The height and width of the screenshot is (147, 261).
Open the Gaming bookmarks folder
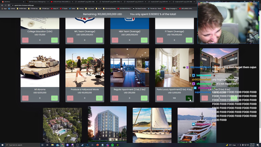point(80,9)
